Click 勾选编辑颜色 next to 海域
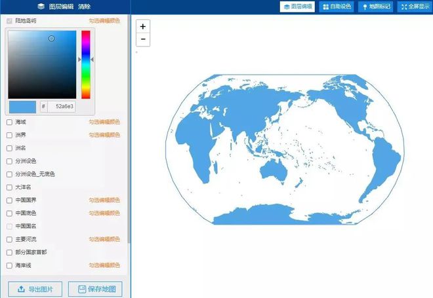Image resolution: width=433 pixels, height=298 pixels. pyautogui.click(x=104, y=122)
